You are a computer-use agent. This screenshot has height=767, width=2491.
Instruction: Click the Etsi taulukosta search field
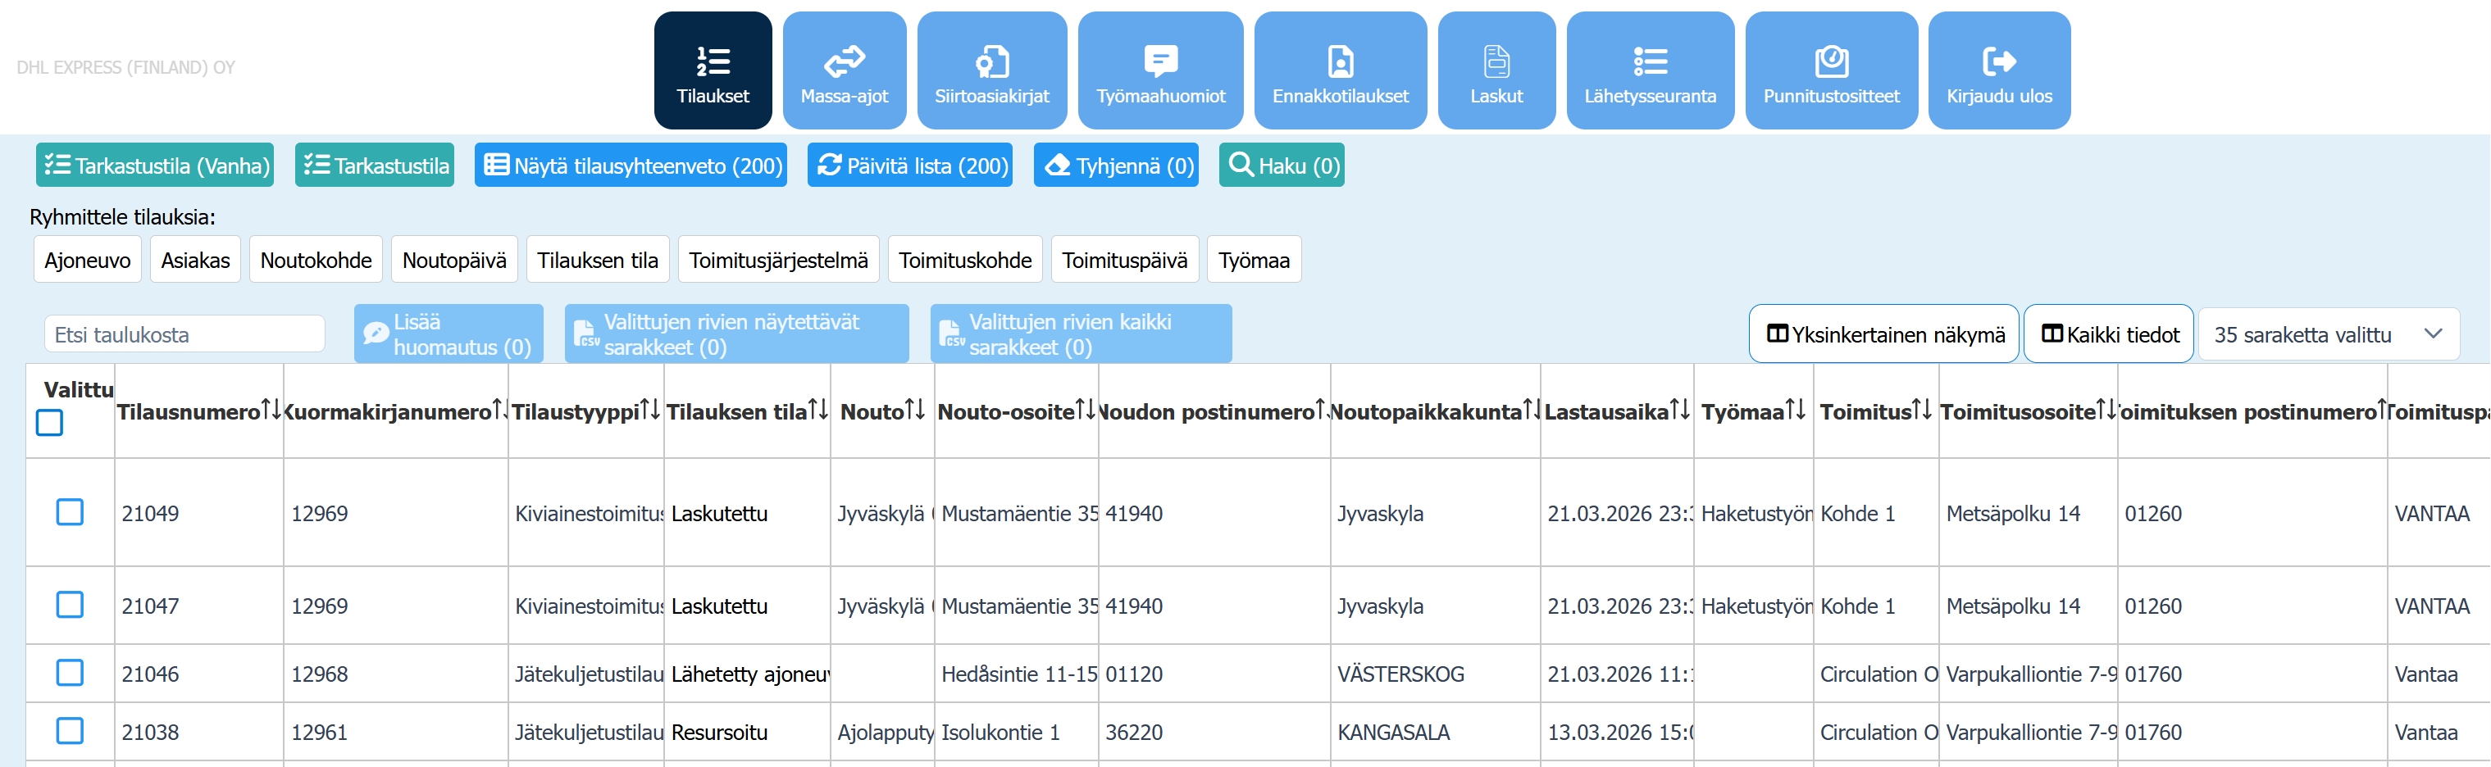click(184, 334)
